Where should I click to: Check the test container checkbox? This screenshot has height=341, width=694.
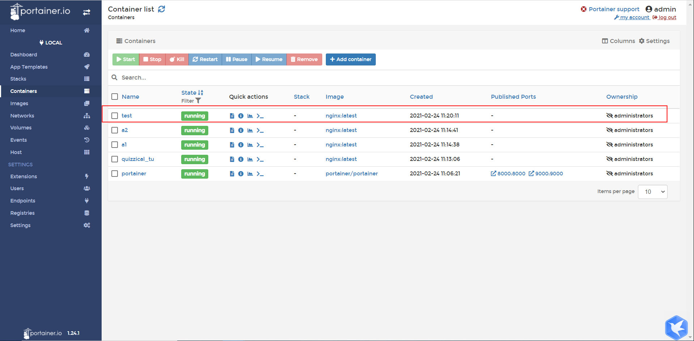click(115, 116)
